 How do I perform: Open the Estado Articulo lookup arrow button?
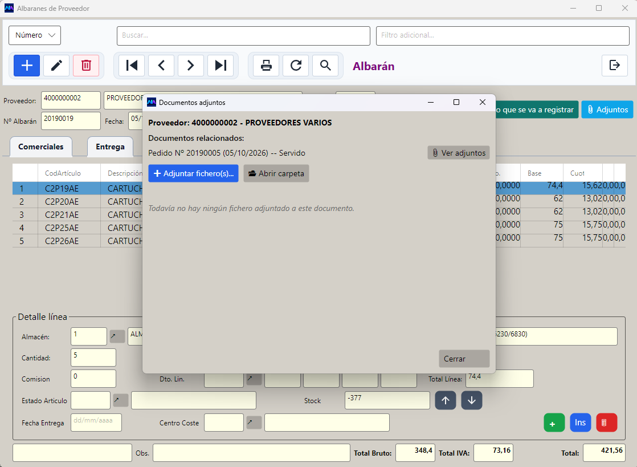coord(121,400)
